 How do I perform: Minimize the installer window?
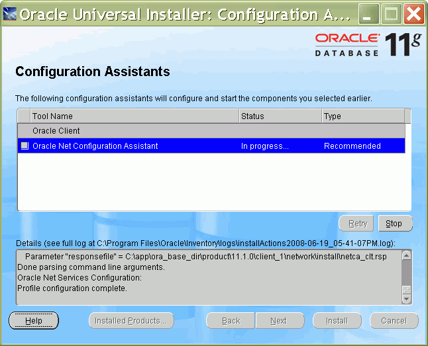(x=368, y=14)
